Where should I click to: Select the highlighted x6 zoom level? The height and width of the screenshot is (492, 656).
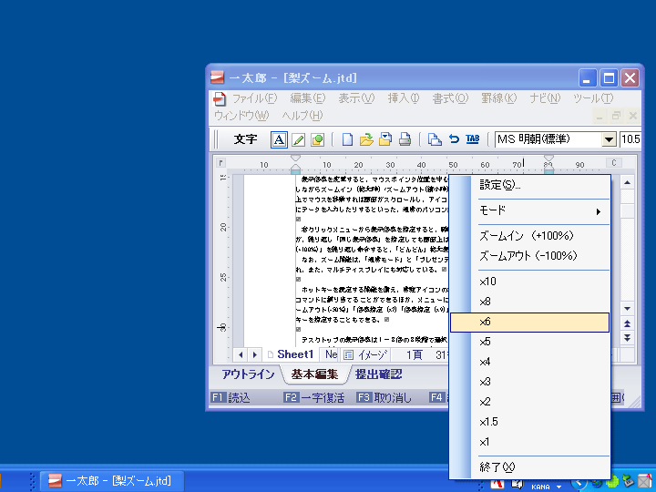pos(529,323)
